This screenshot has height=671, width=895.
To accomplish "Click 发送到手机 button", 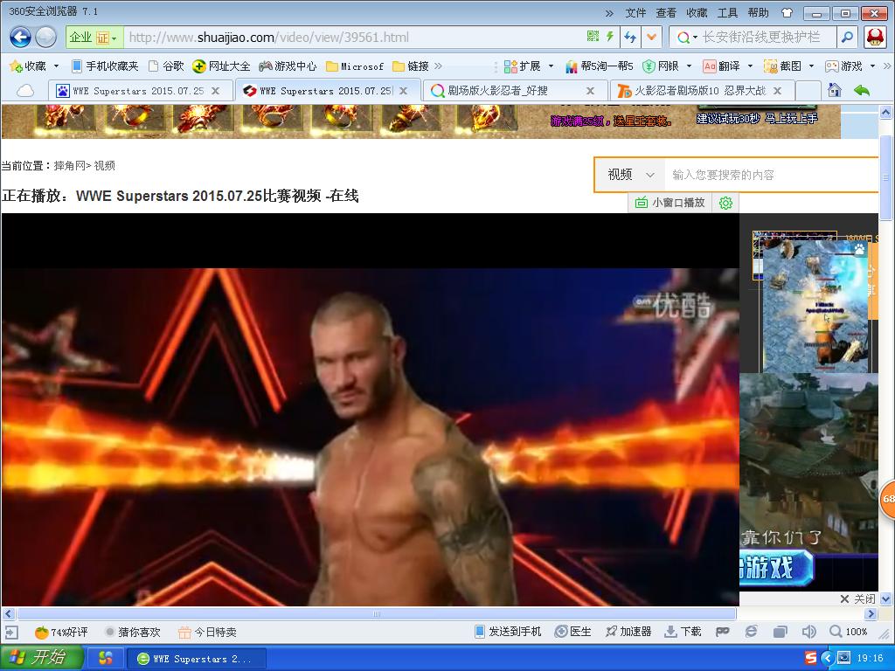I will [508, 631].
